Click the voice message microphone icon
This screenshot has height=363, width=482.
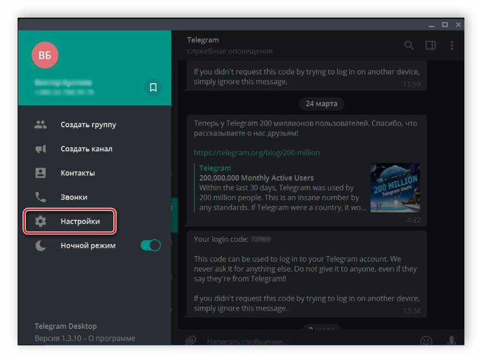click(x=451, y=341)
